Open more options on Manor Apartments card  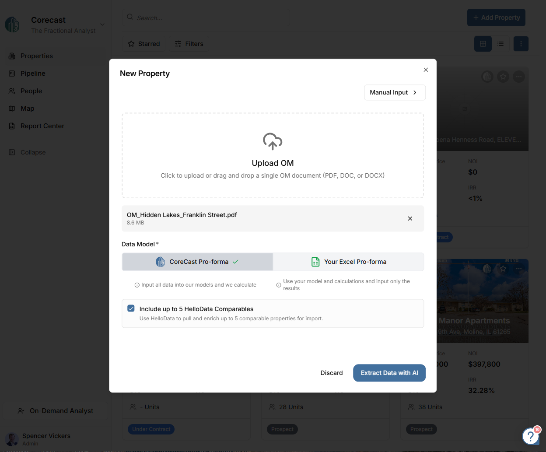[519, 269]
